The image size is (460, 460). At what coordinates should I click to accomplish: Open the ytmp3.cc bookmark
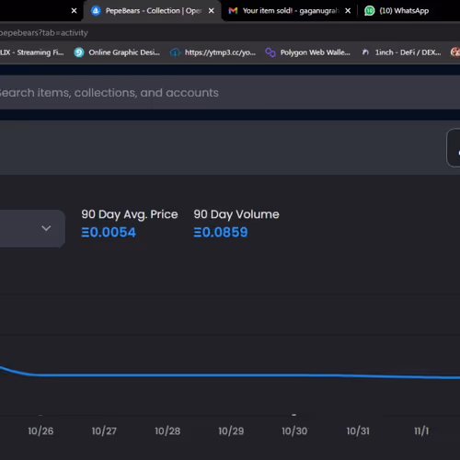[213, 52]
